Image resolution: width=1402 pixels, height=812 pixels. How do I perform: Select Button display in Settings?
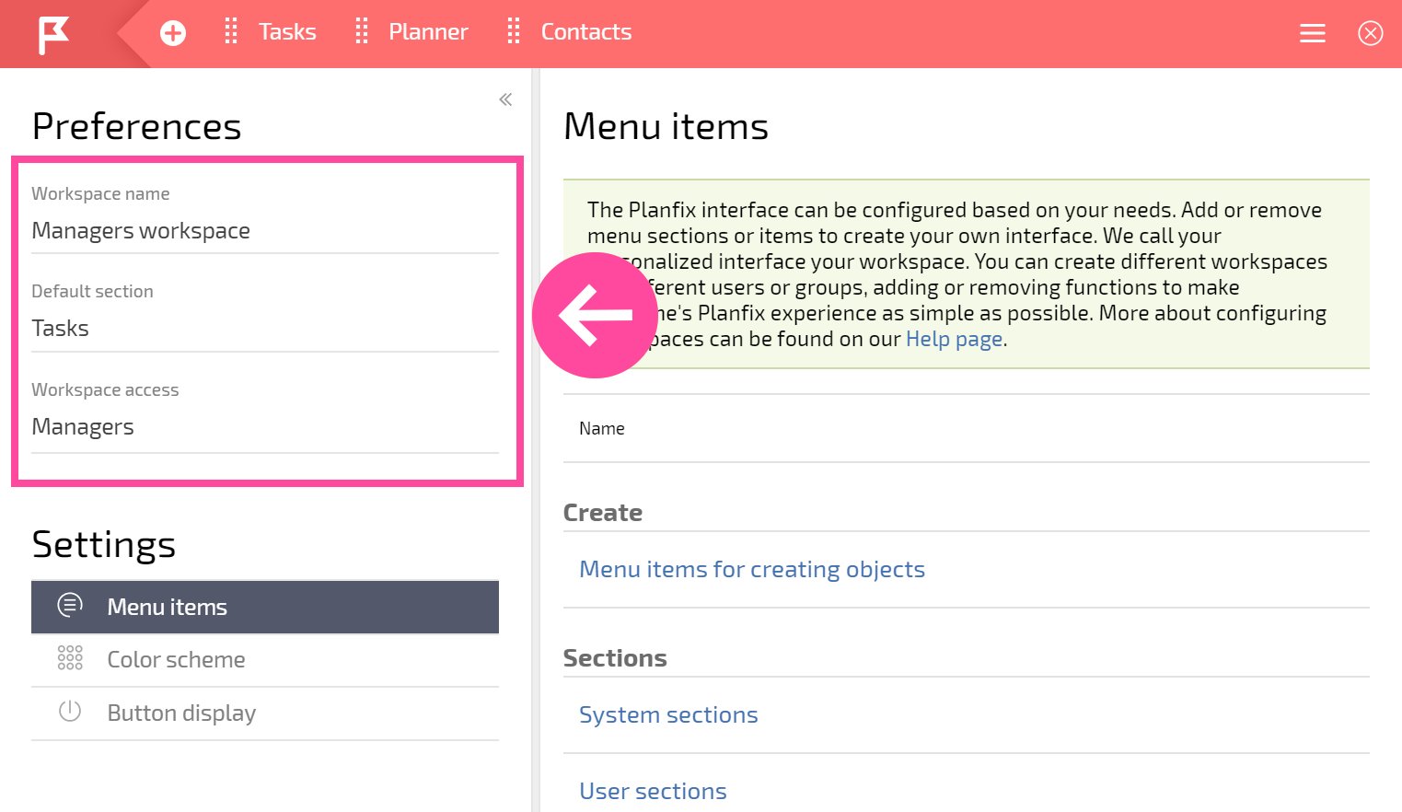tap(265, 713)
